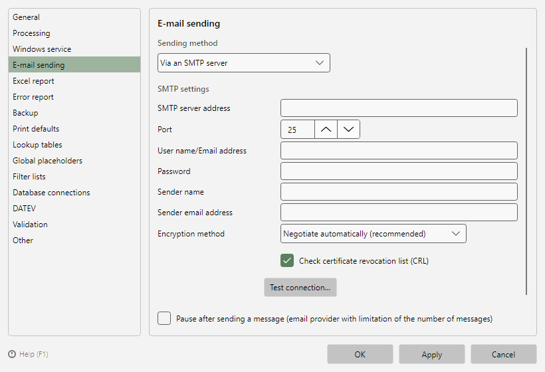This screenshot has width=545, height=372.
Task: Cancel the settings dialog
Action: (504, 354)
